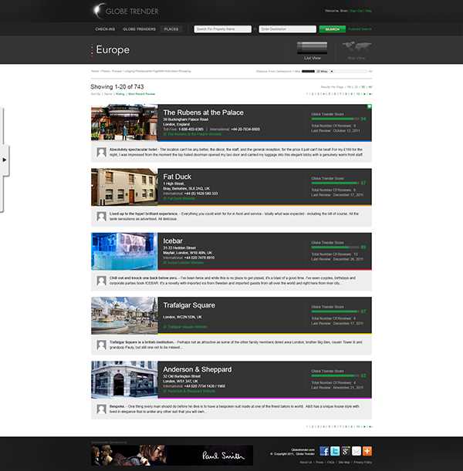463x471 pixels.
Task: Expand the left side panel arrow
Action: tap(5, 160)
